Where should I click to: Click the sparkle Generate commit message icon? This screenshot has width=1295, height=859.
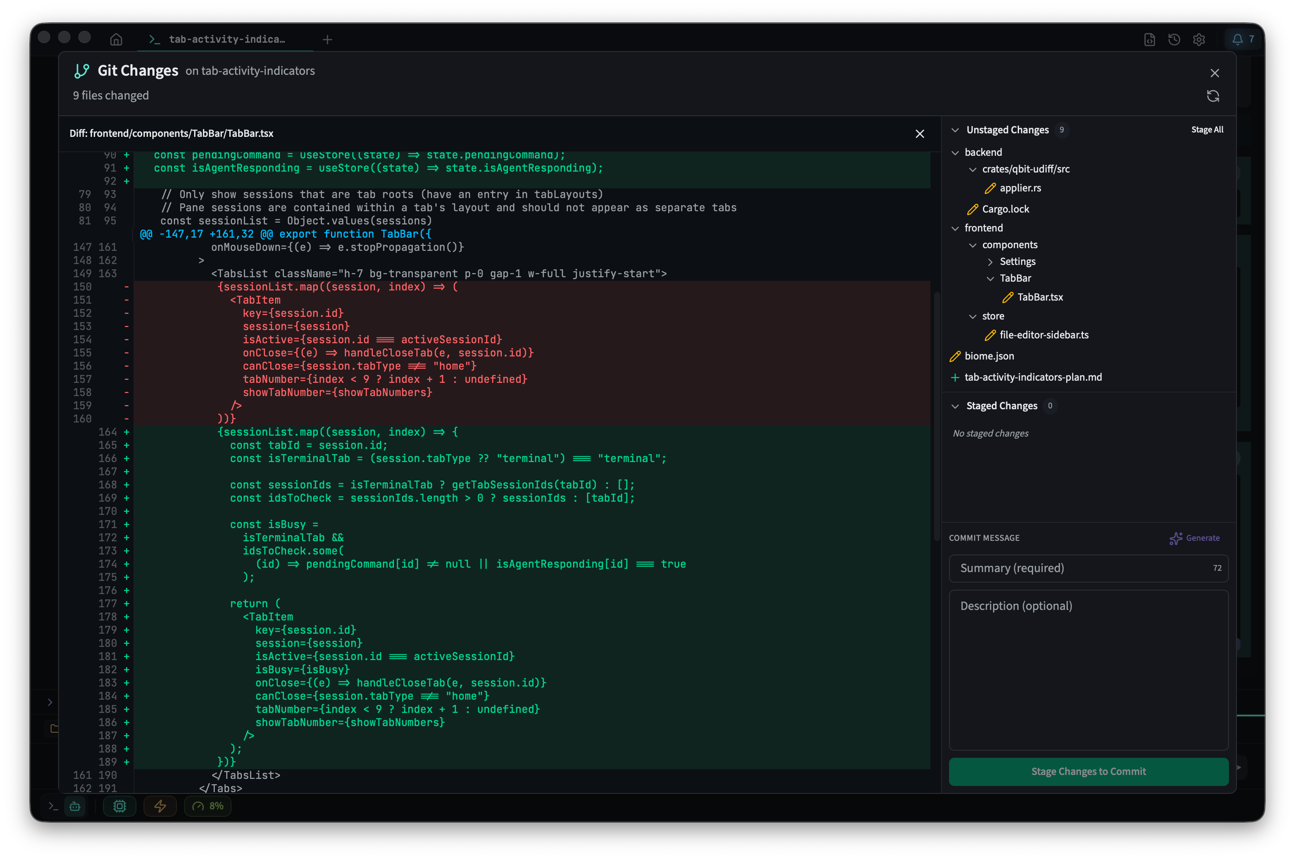(x=1175, y=539)
